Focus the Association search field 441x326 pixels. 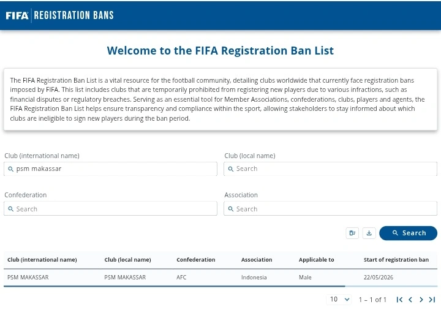point(331,209)
